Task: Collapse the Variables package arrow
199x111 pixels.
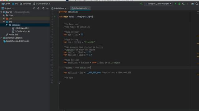Action: 7,25
